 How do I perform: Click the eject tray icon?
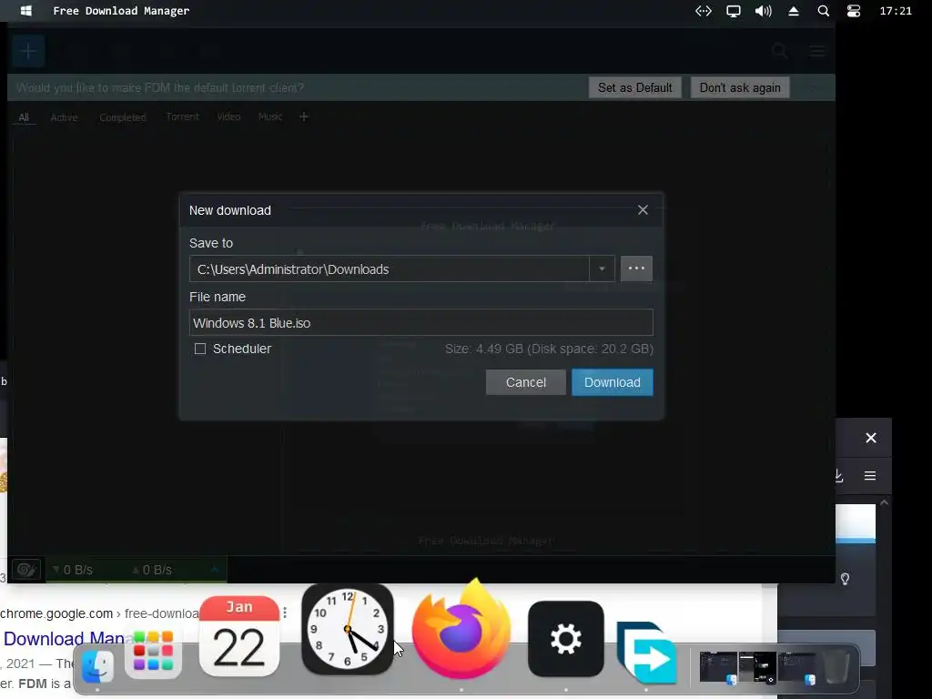794,11
